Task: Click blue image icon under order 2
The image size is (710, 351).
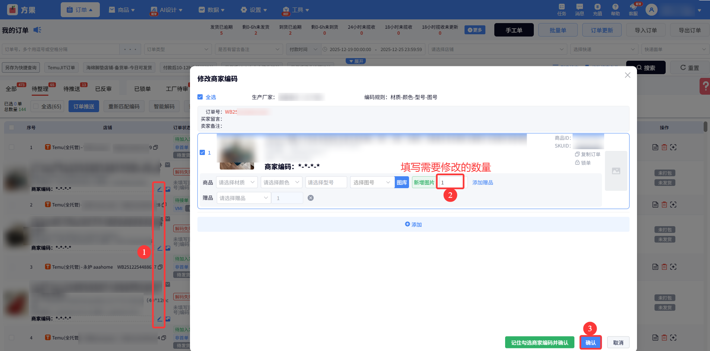Action: (x=168, y=248)
